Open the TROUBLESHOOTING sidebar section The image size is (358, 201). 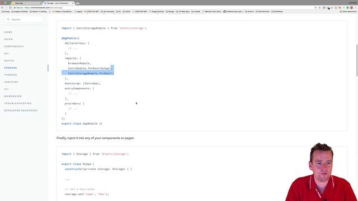[x=18, y=103]
